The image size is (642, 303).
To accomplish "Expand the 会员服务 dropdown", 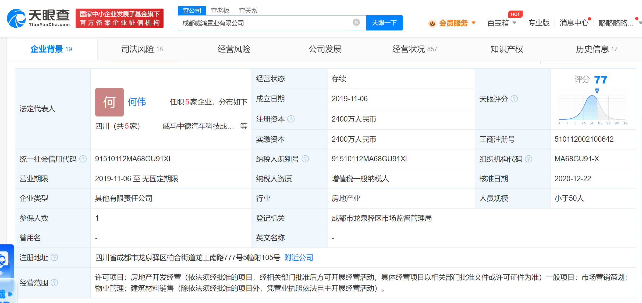I will 474,23.
